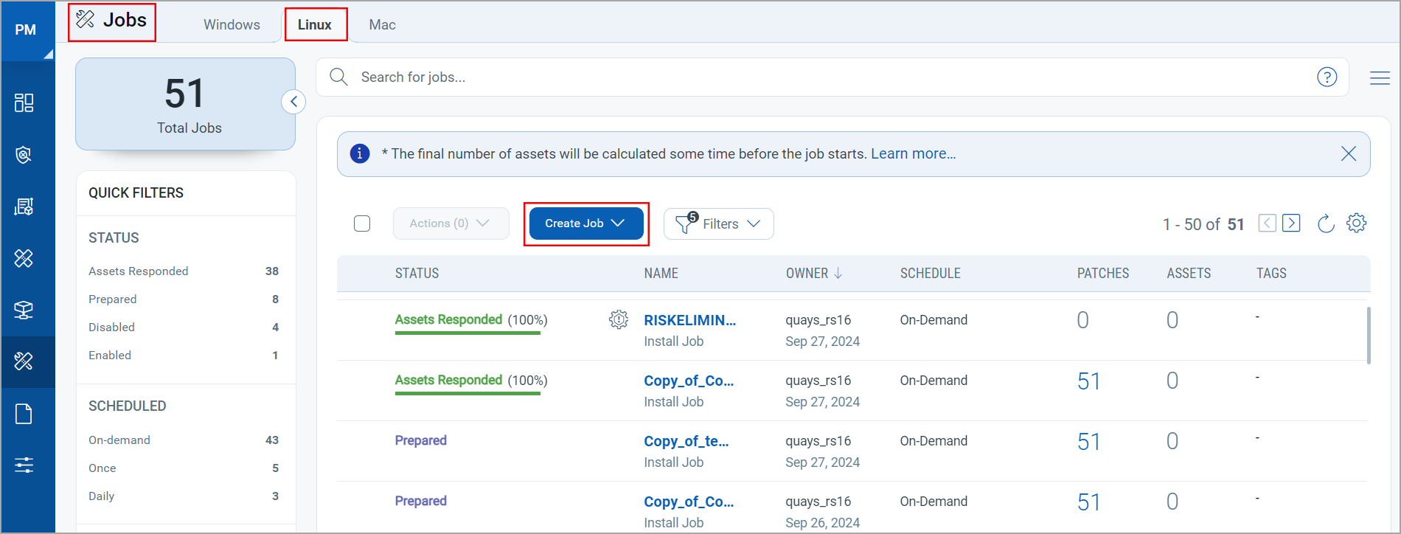This screenshot has height=534, width=1401.
Task: Filter by Assets Responded status
Action: pos(139,271)
